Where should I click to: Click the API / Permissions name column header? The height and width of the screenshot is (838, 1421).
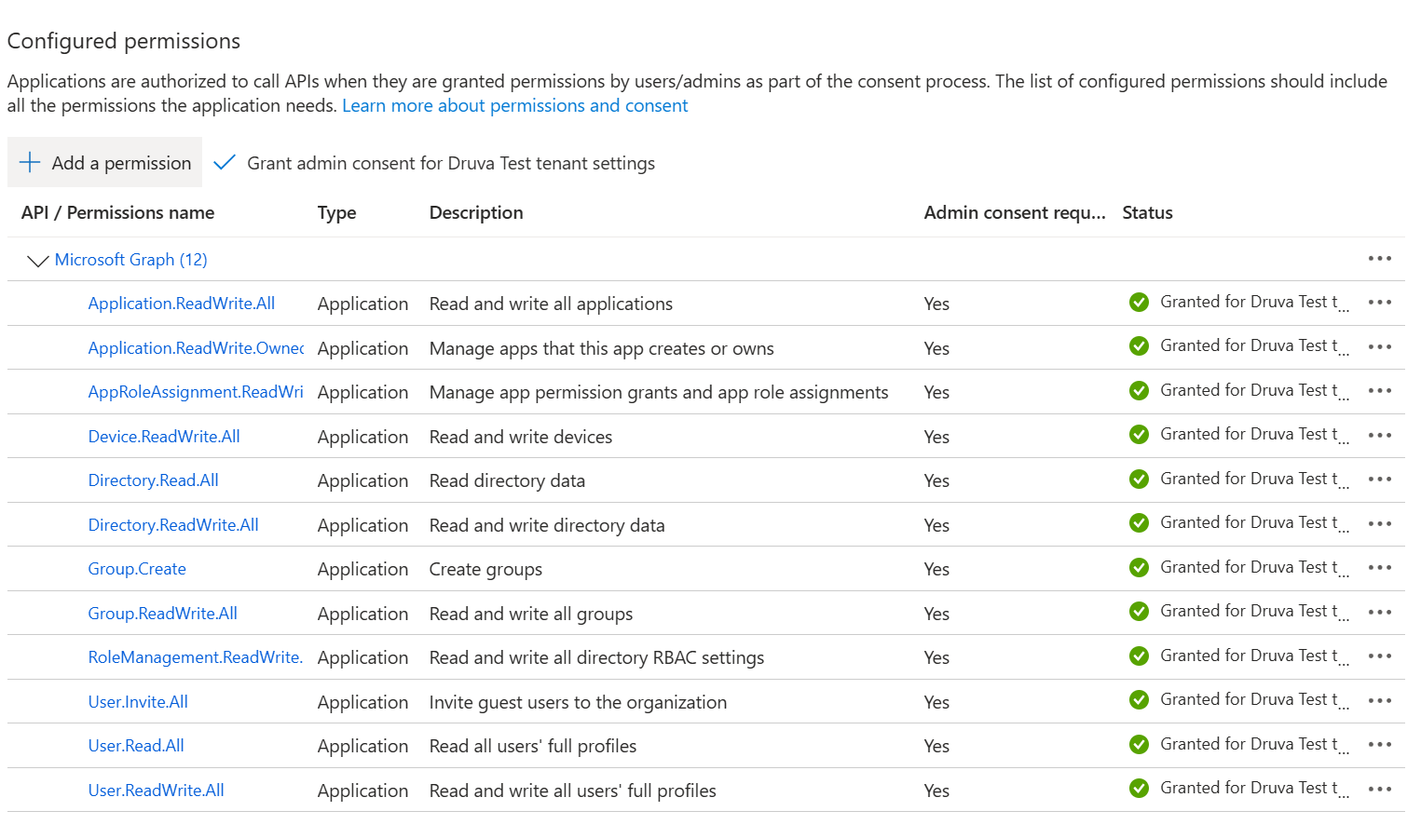tap(117, 212)
